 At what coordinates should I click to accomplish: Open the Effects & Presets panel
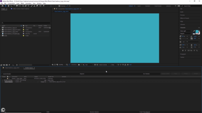pyautogui.click(x=185, y=18)
